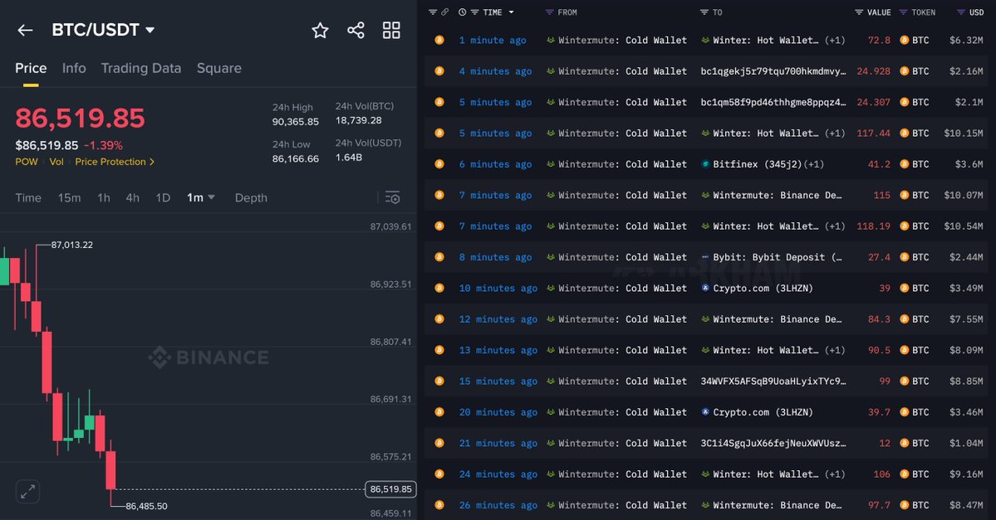Click the link icon in table header

444,12
